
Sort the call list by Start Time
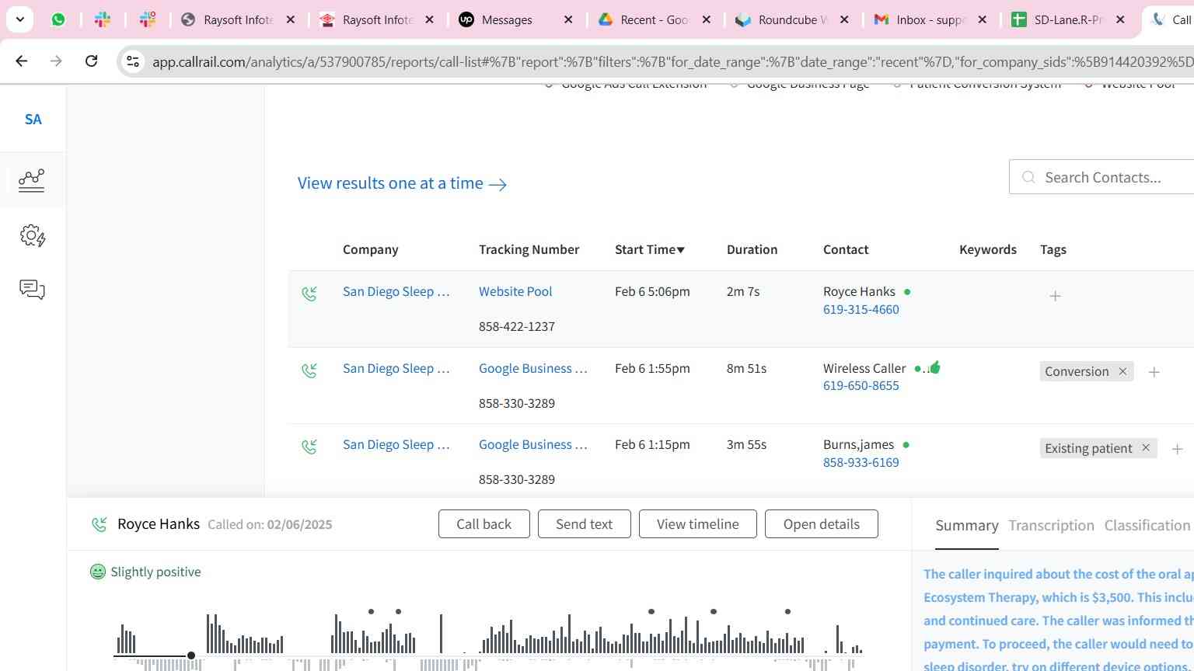pos(650,249)
